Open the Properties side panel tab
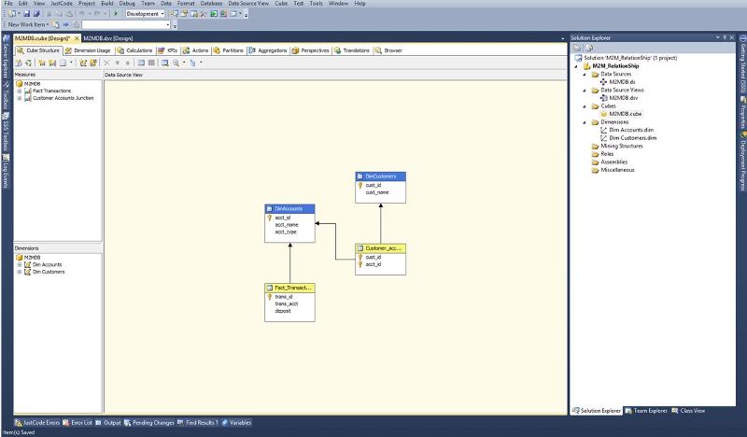The image size is (747, 437). (742, 112)
